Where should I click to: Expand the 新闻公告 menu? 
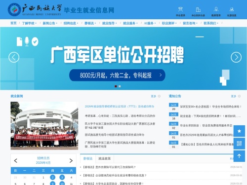tap(50, 23)
